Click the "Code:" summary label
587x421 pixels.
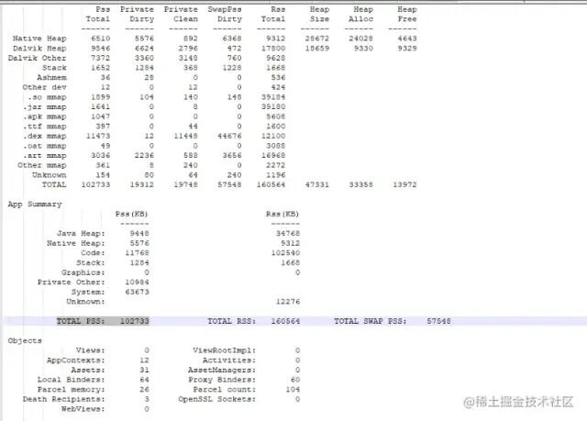94,253
